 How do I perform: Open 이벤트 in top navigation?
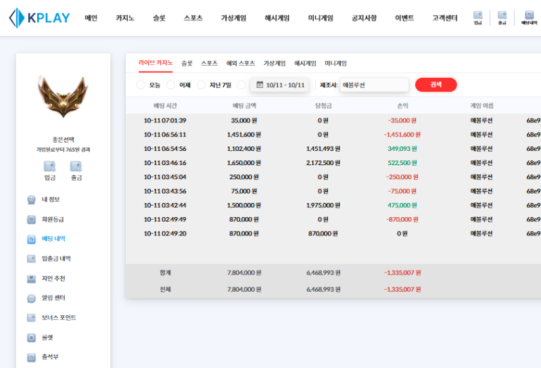[404, 18]
